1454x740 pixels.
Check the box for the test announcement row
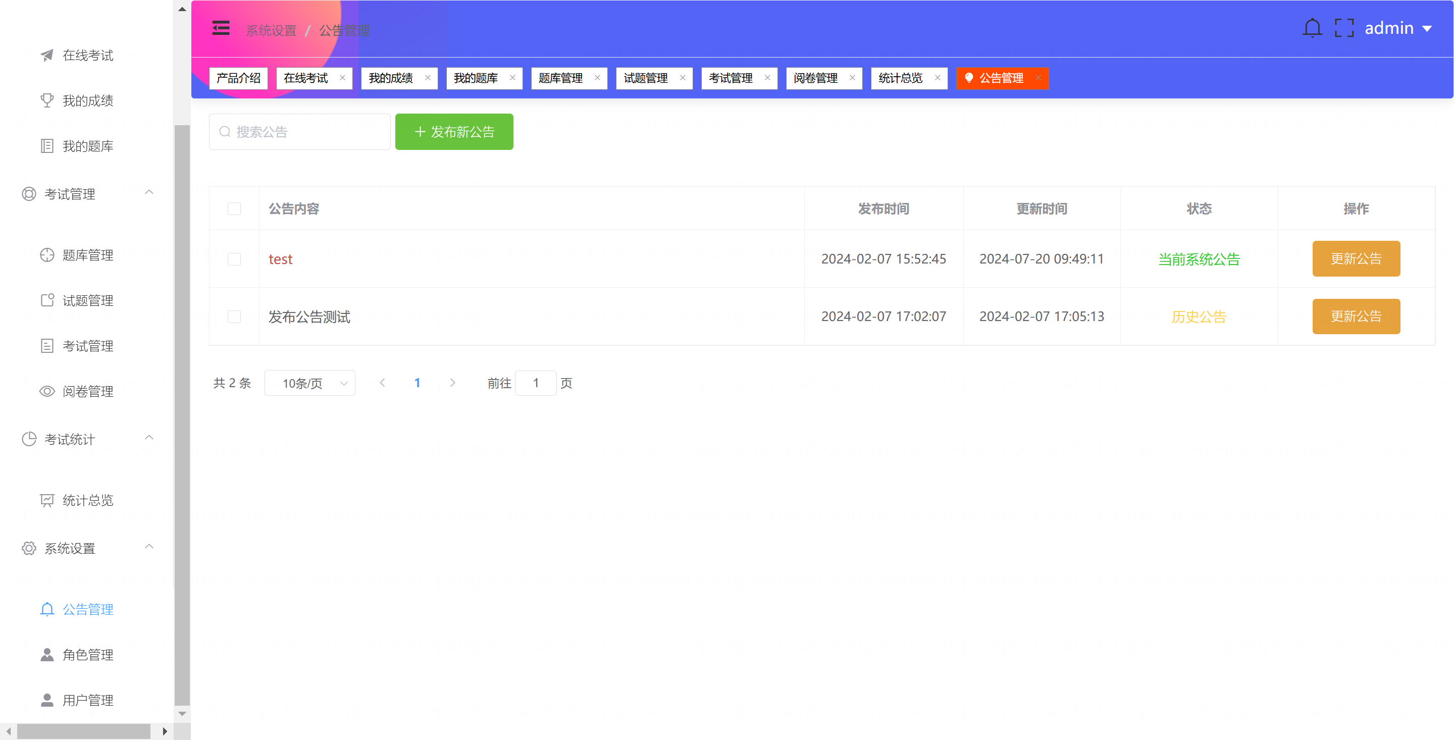point(234,259)
